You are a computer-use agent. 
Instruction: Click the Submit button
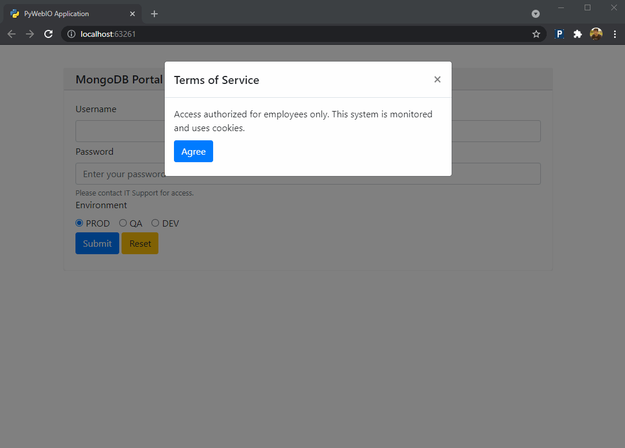pyautogui.click(x=97, y=243)
